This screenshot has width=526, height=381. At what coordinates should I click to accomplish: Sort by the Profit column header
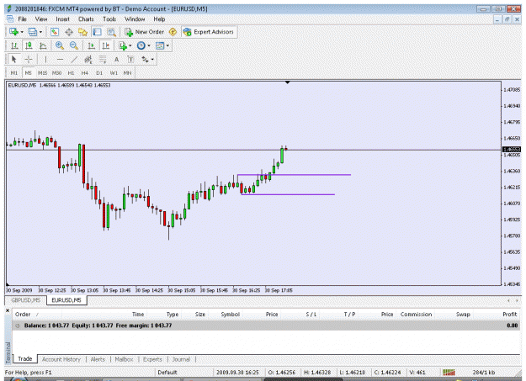(509, 315)
